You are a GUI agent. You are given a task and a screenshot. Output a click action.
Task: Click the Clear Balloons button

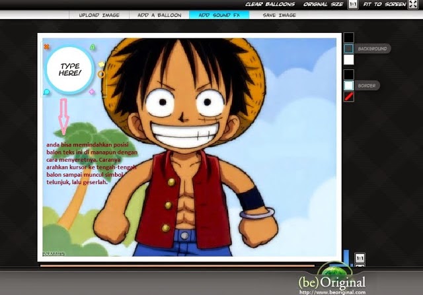click(x=270, y=4)
